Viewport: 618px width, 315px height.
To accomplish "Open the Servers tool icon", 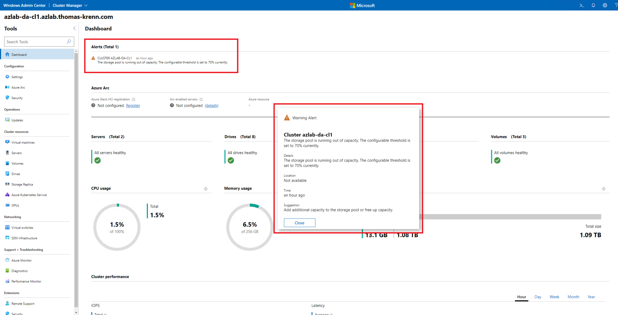I will click(7, 153).
